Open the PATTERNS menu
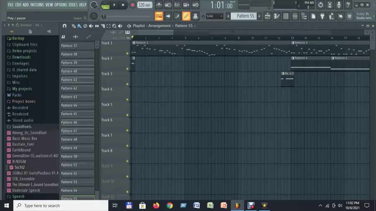 (x=37, y=5)
